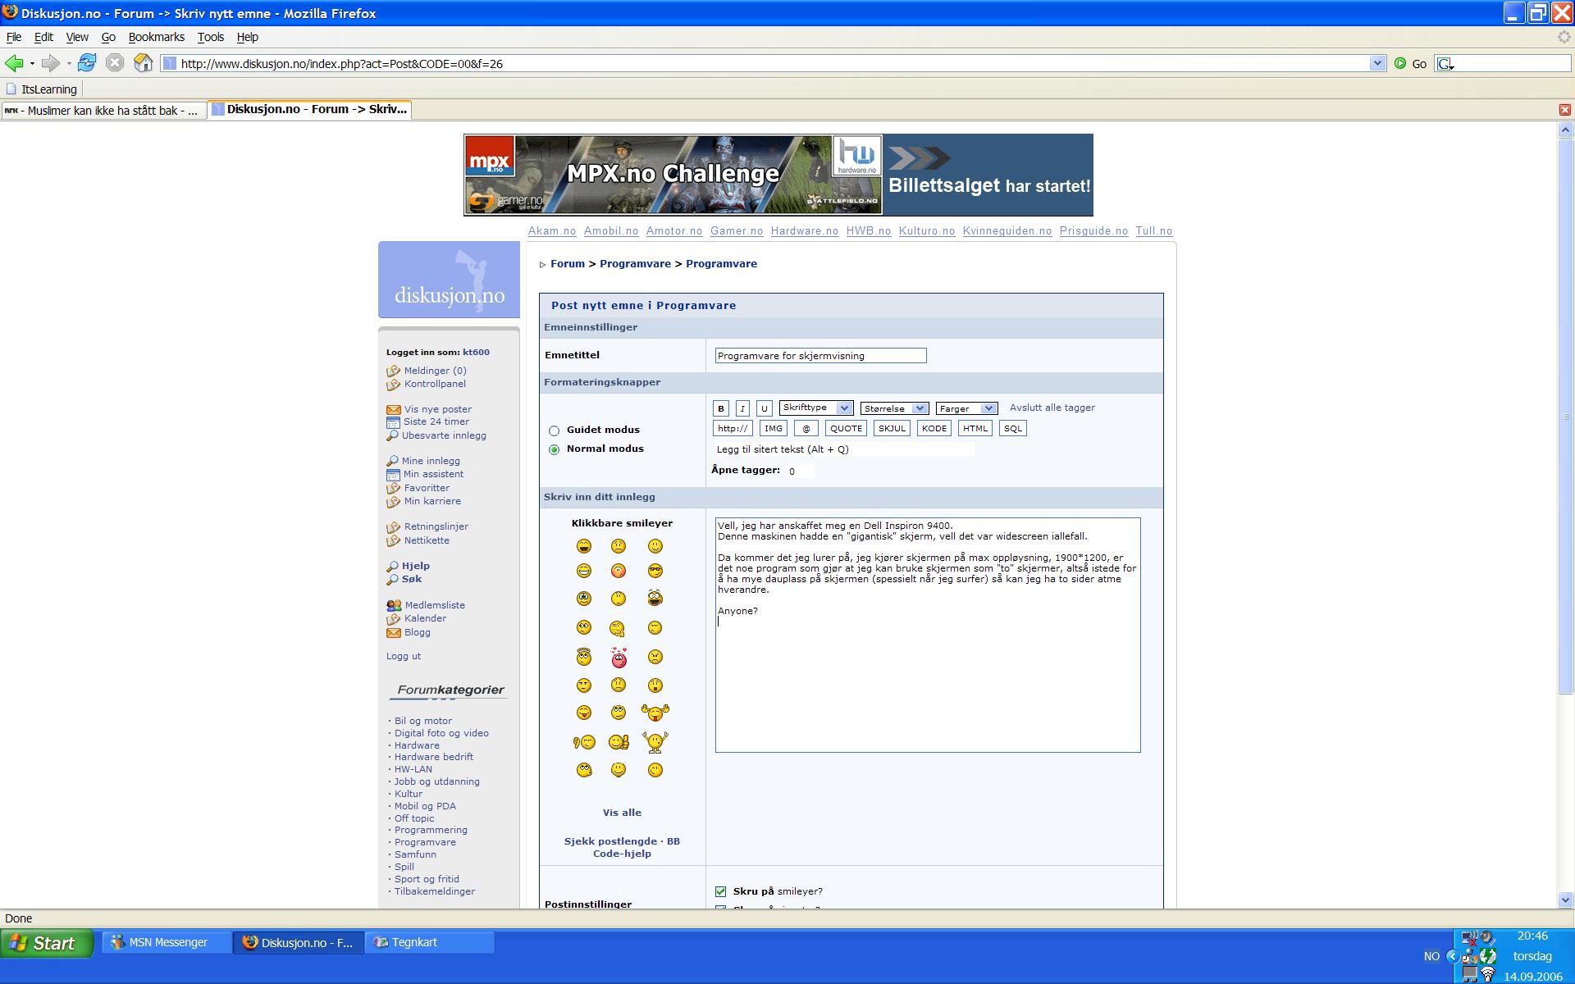Screen dimensions: 1575x984
Task: Close the current tab with red X
Action: click(x=1564, y=110)
